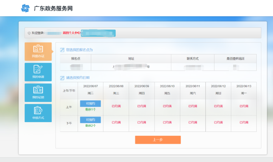Book the 下午 可预约 slot for 2022/06/07

pos(90,120)
